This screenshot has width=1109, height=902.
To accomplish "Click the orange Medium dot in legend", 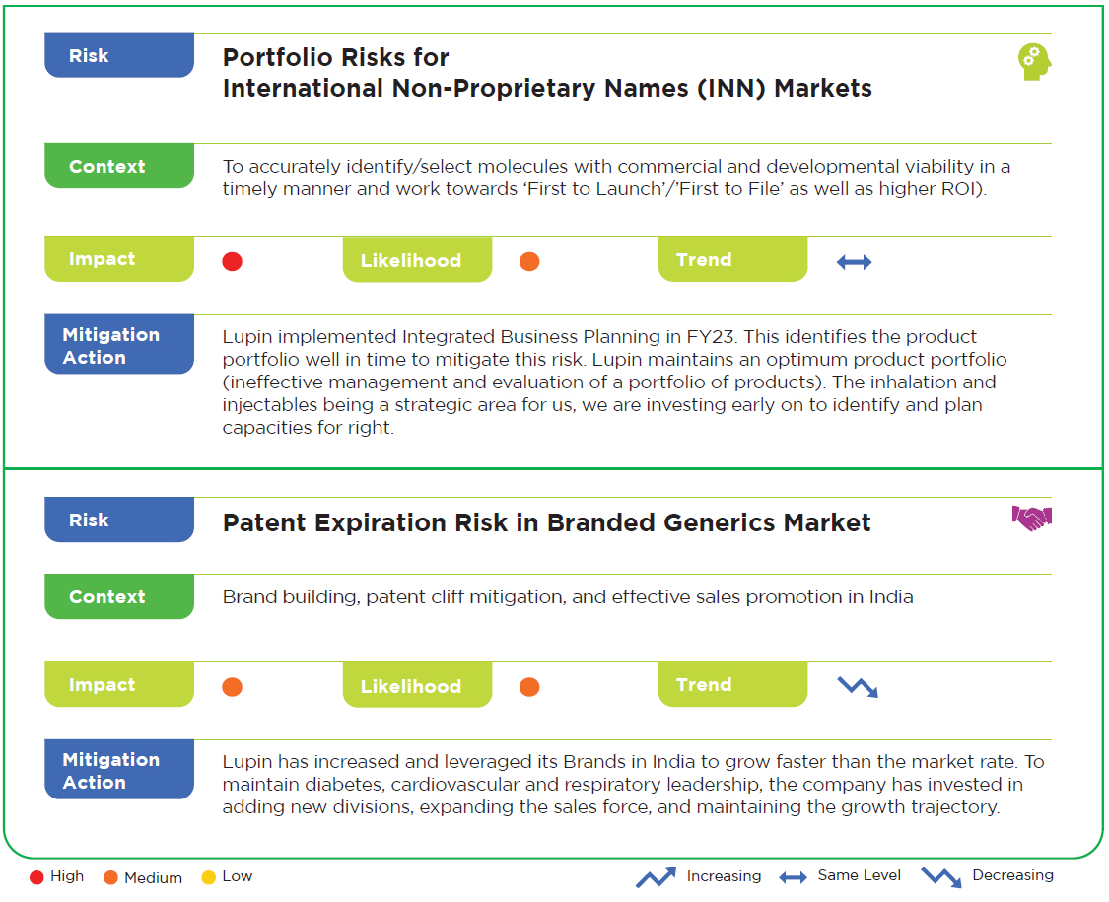I will point(110,877).
